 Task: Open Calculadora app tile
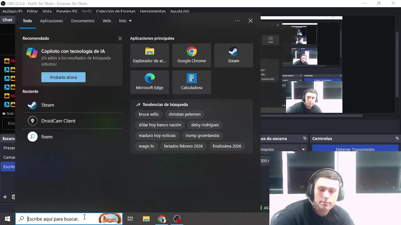click(x=191, y=82)
